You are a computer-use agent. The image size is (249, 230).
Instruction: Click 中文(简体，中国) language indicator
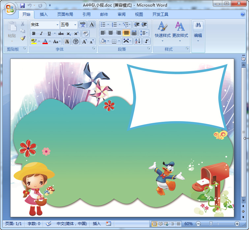[x=72, y=224]
